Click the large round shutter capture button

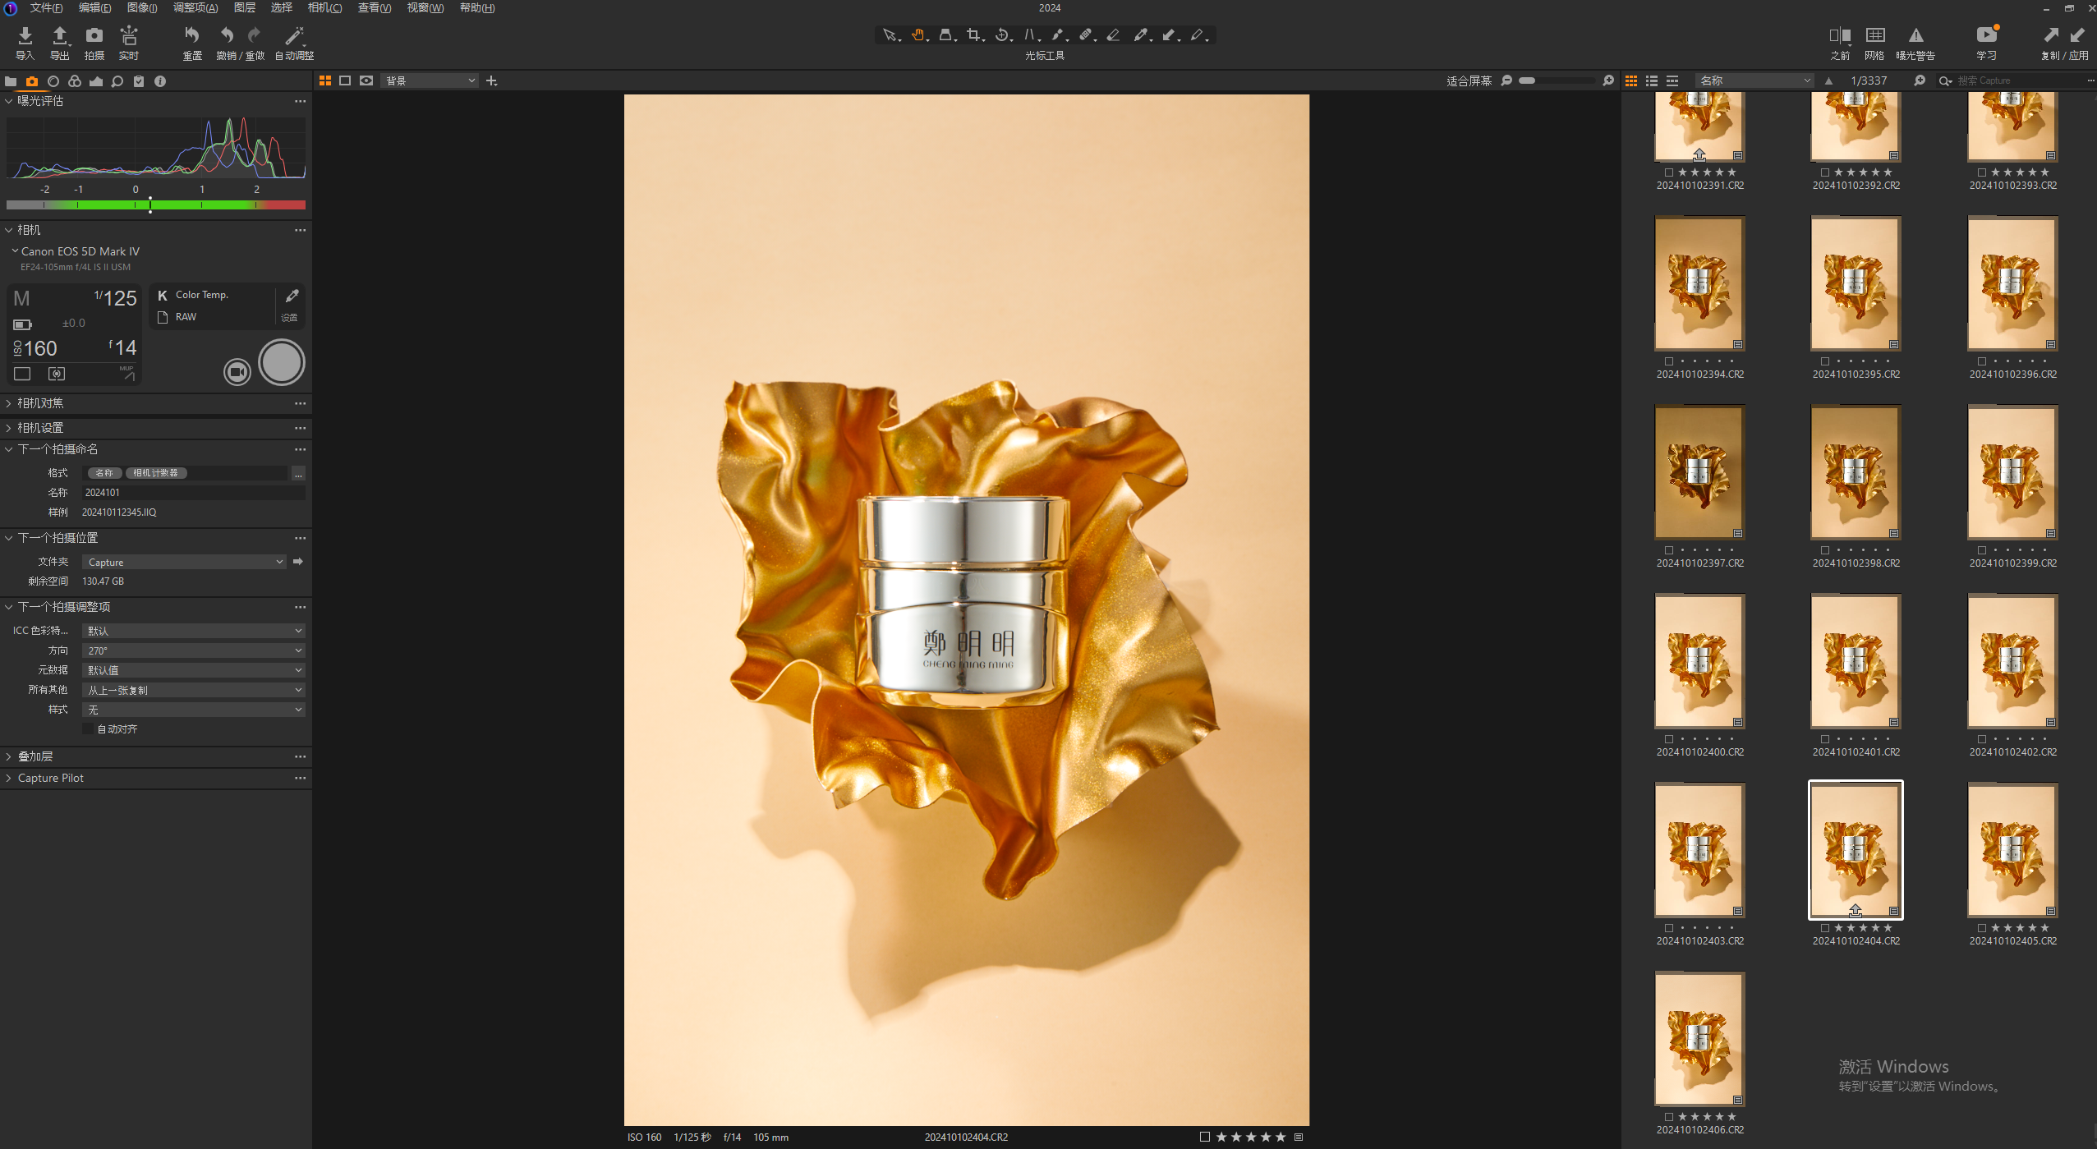click(x=282, y=362)
